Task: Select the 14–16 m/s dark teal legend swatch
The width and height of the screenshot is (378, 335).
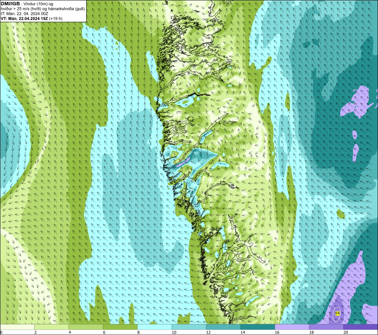Action: click(x=258, y=327)
